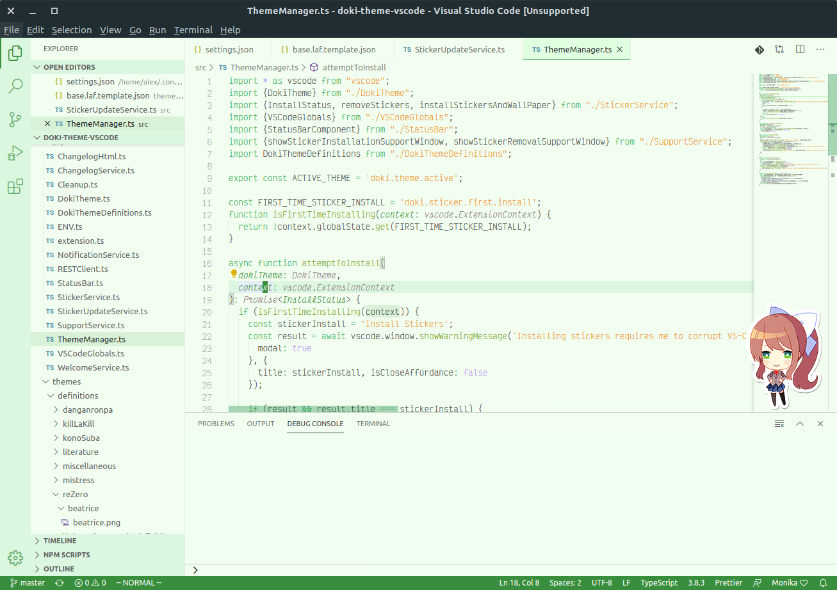837x590 pixels.
Task: Open errors and warnings count in status bar
Action: coord(90,583)
